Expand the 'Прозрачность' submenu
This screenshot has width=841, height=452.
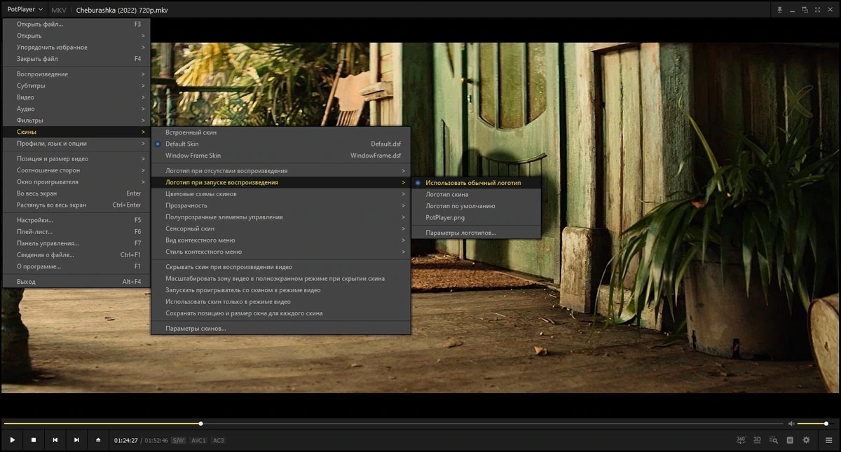click(x=281, y=205)
